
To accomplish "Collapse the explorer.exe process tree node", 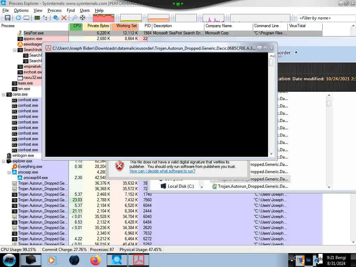I will (x=3, y=161).
